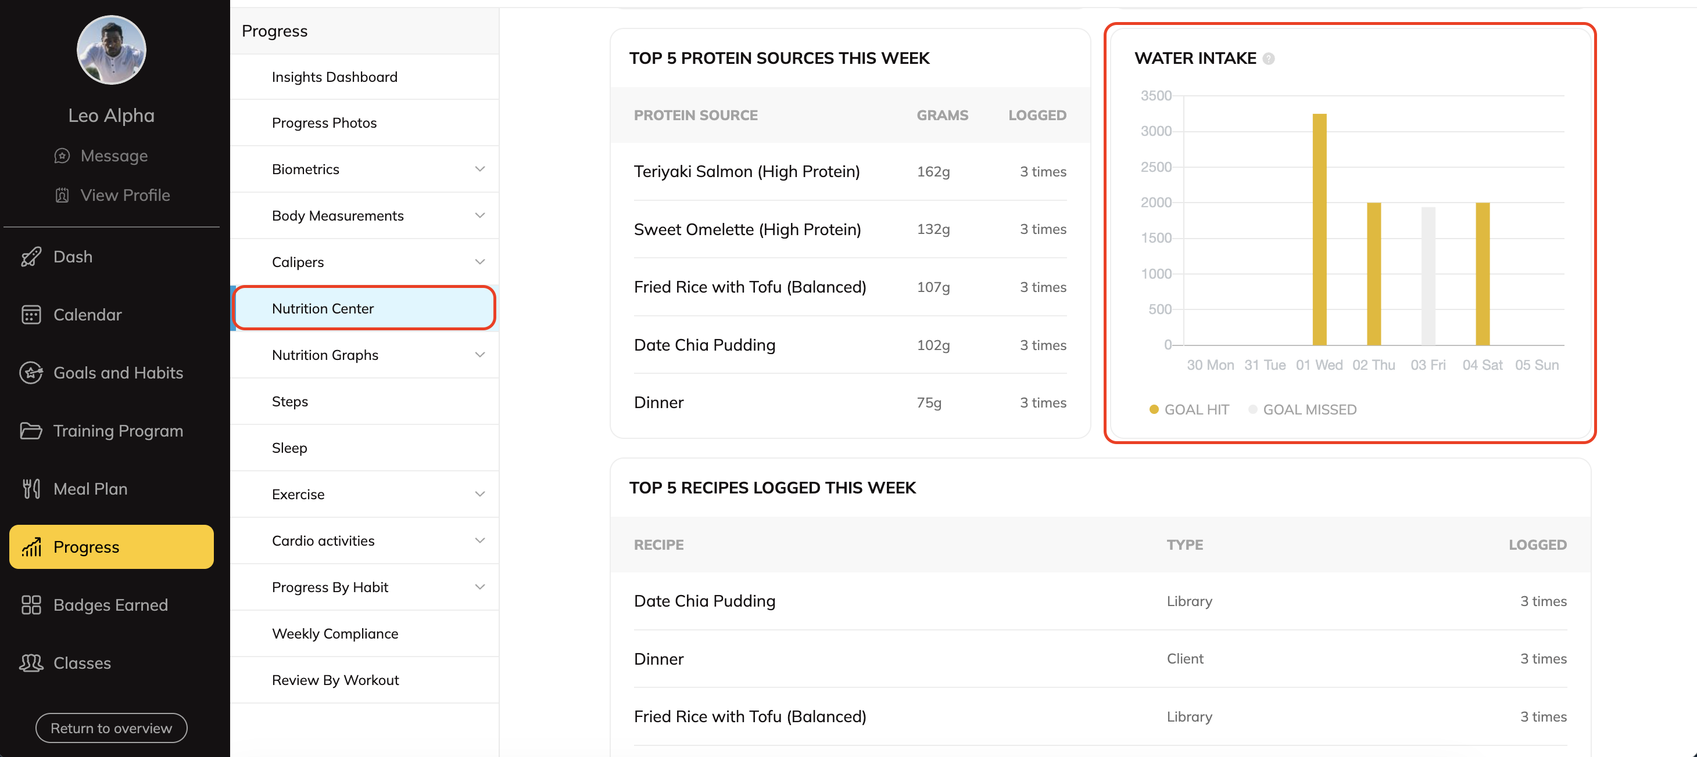Expand the Body Measurements section
This screenshot has width=1697, height=757.
pos(479,215)
